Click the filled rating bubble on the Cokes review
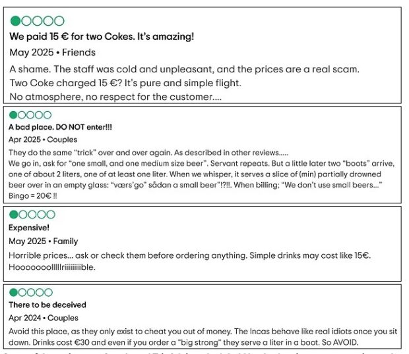This screenshot has height=354, width=409. coord(15,21)
